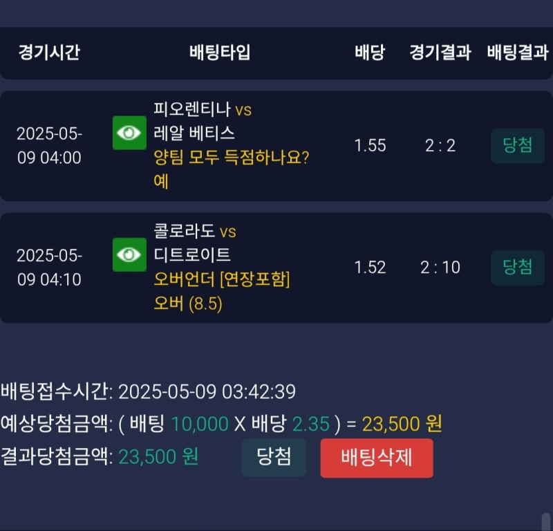Click the 배팅결과 column header

pos(518,53)
